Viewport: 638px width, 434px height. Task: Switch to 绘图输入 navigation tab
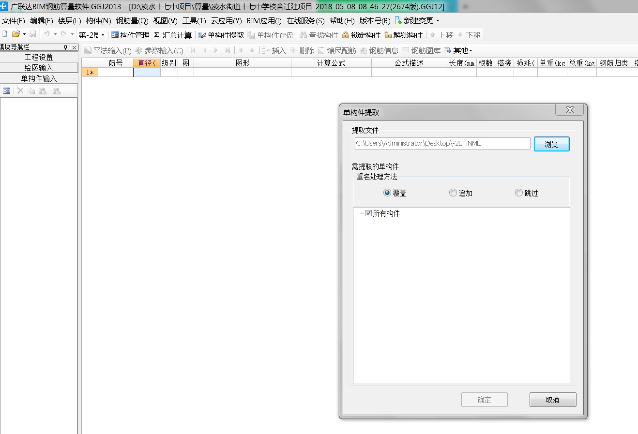[39, 68]
